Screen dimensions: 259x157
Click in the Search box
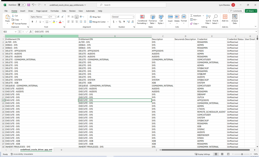(132, 5)
